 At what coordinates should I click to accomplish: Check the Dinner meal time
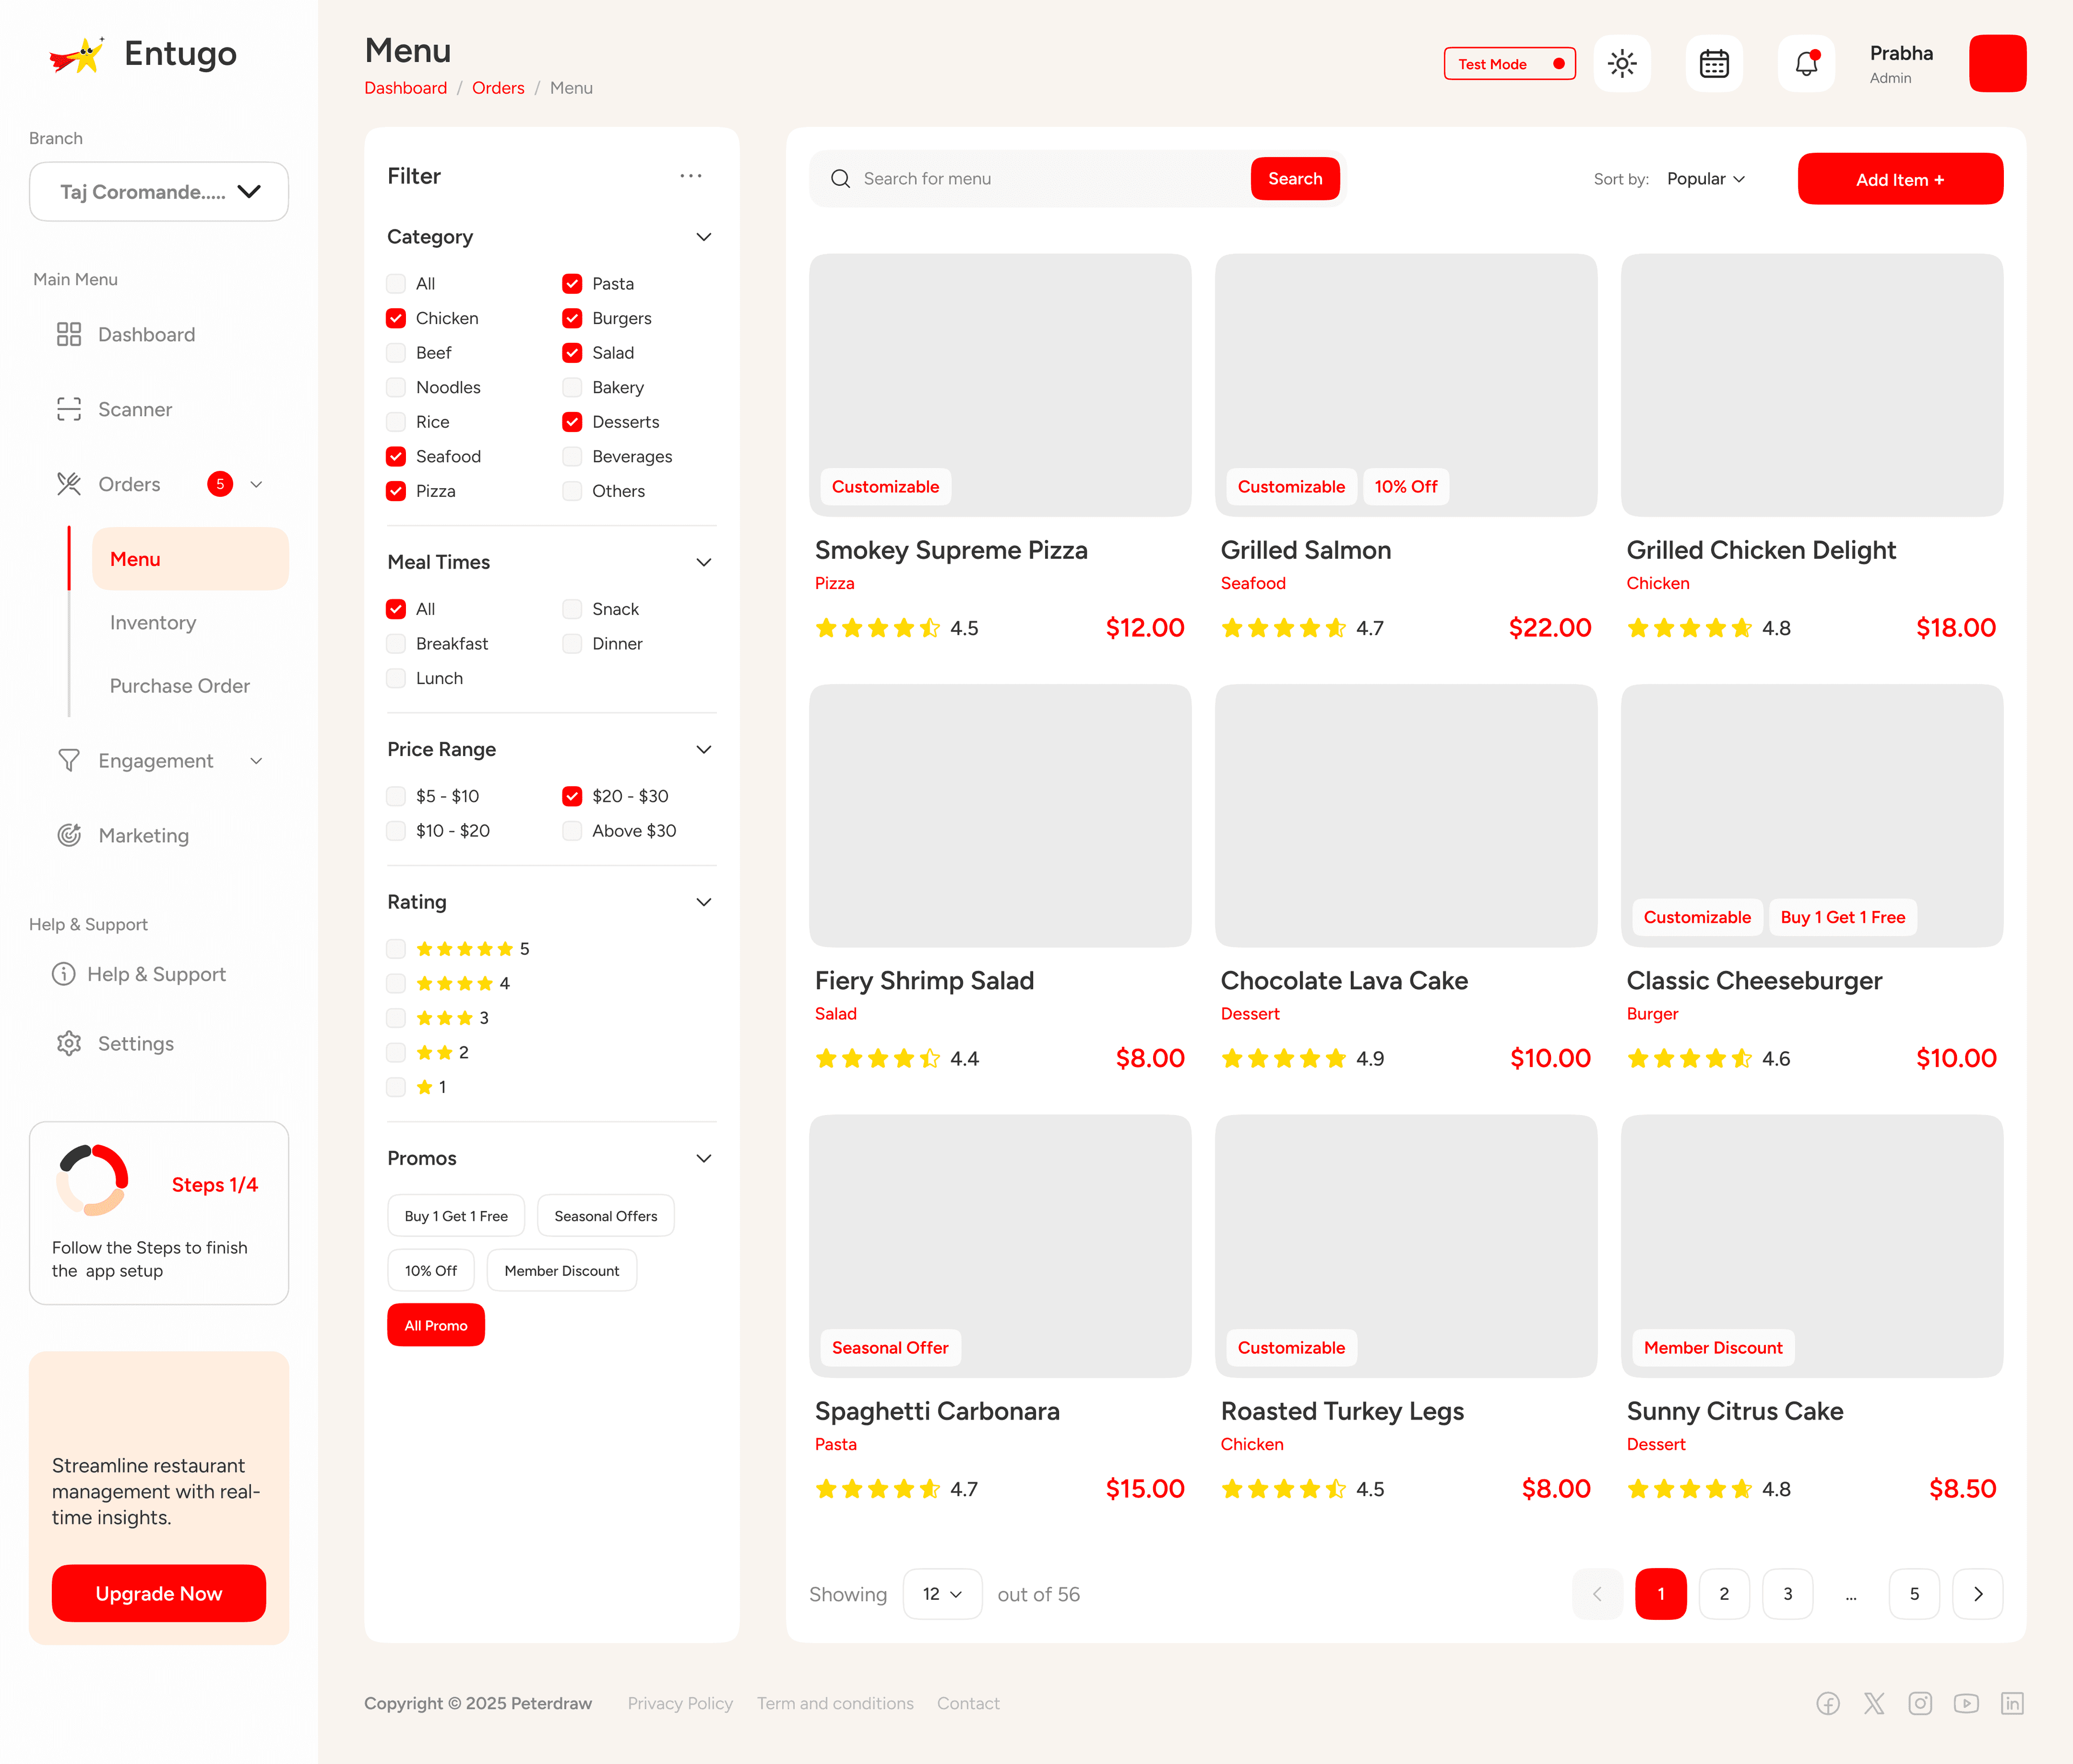click(572, 644)
